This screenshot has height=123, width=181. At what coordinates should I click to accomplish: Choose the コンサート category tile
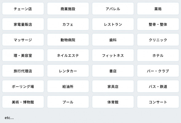pyautogui.click(x=158, y=102)
